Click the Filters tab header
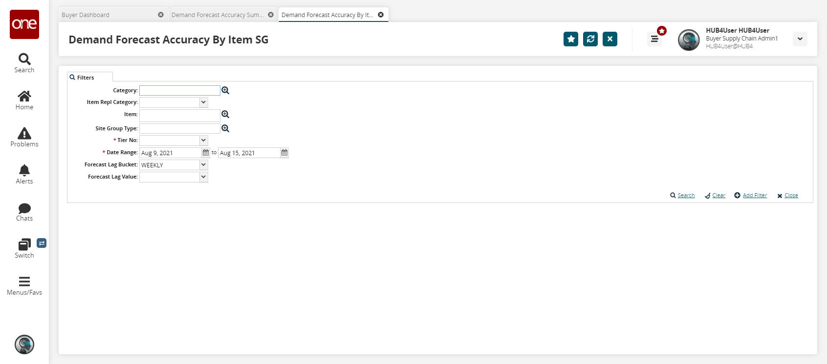Viewport: 827px width, 364px height. (90, 77)
